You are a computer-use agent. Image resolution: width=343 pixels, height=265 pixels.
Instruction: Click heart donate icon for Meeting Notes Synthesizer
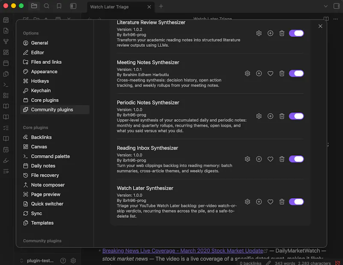point(271,73)
